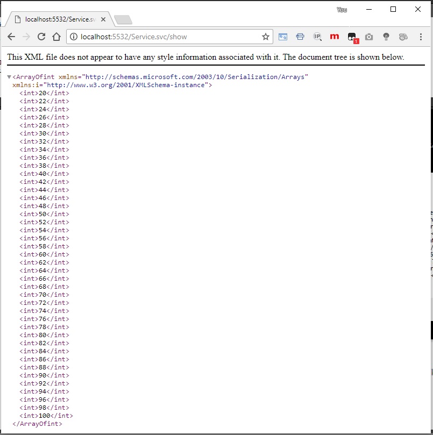433x435 pixels.
Task: Open Chrome three-dot menu
Action: [420, 37]
